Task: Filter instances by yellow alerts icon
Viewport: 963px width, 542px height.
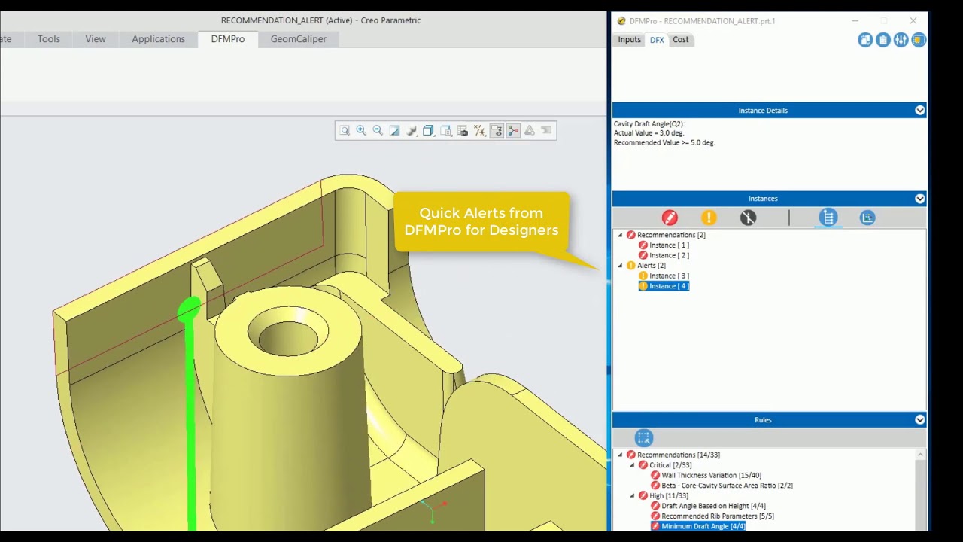Action: pyautogui.click(x=709, y=218)
